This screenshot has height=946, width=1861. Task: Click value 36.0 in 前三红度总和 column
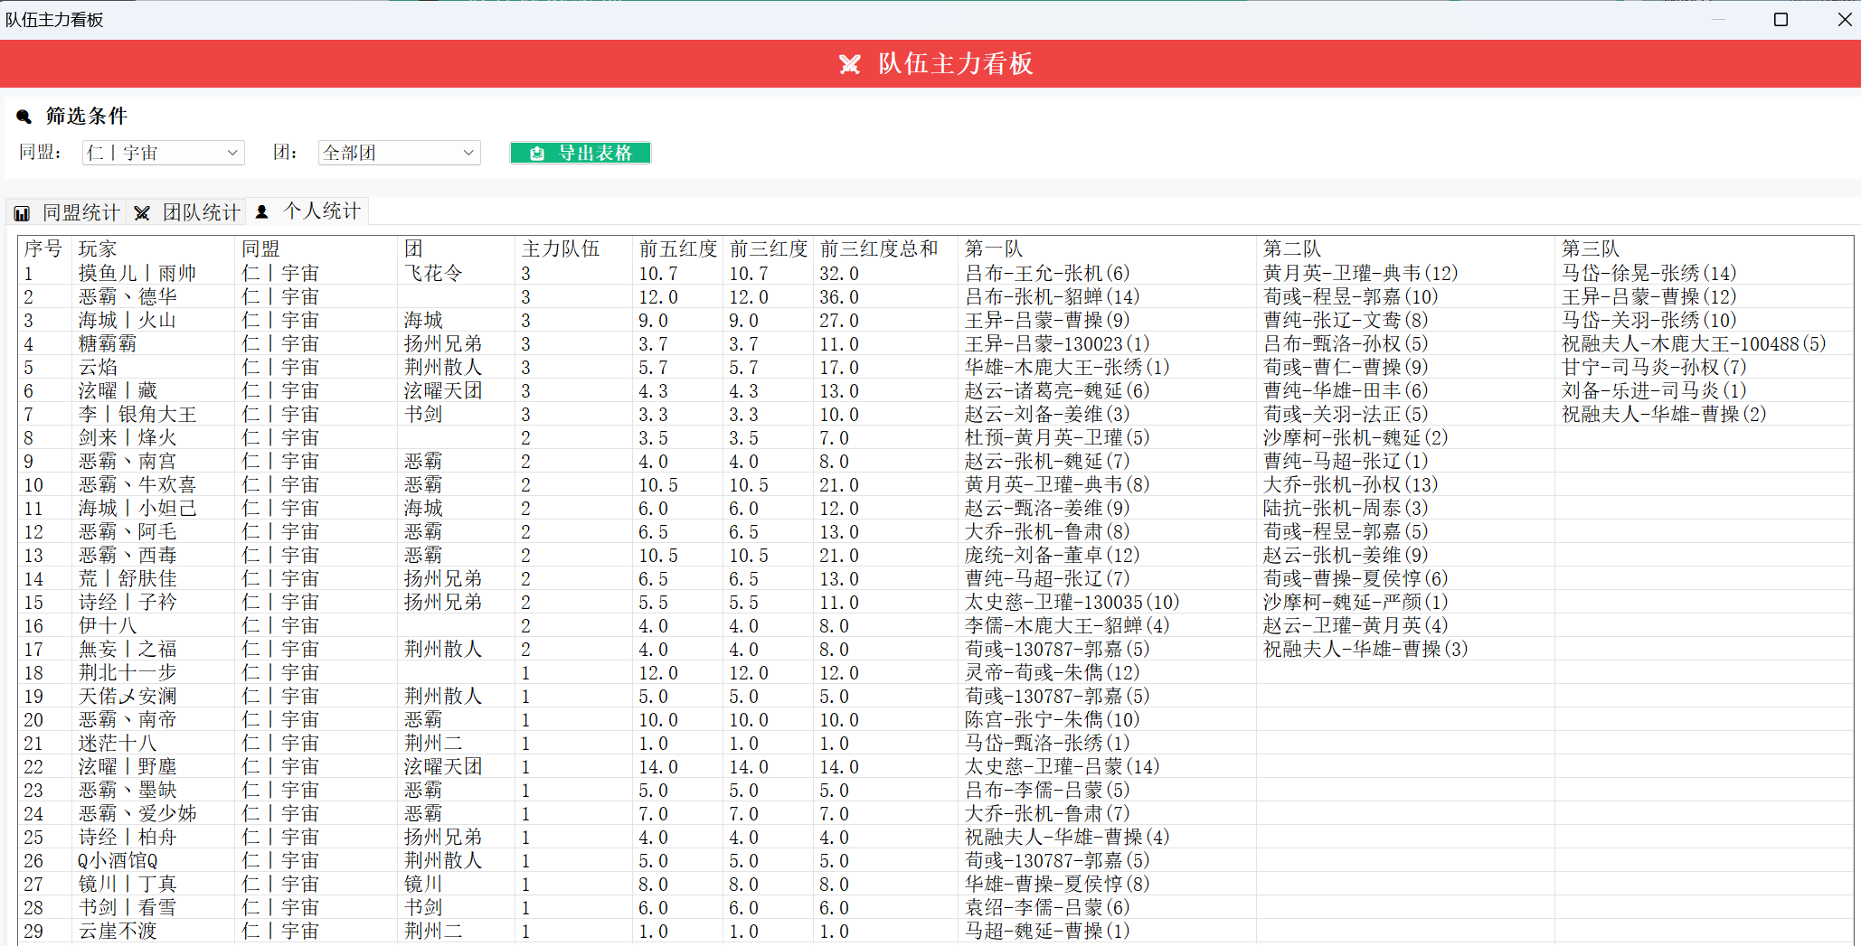pyautogui.click(x=839, y=296)
